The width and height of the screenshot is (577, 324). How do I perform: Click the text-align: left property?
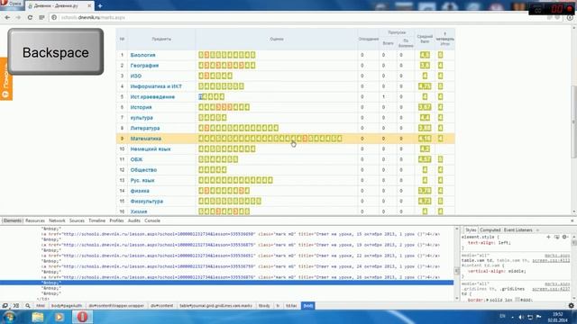[489, 243]
